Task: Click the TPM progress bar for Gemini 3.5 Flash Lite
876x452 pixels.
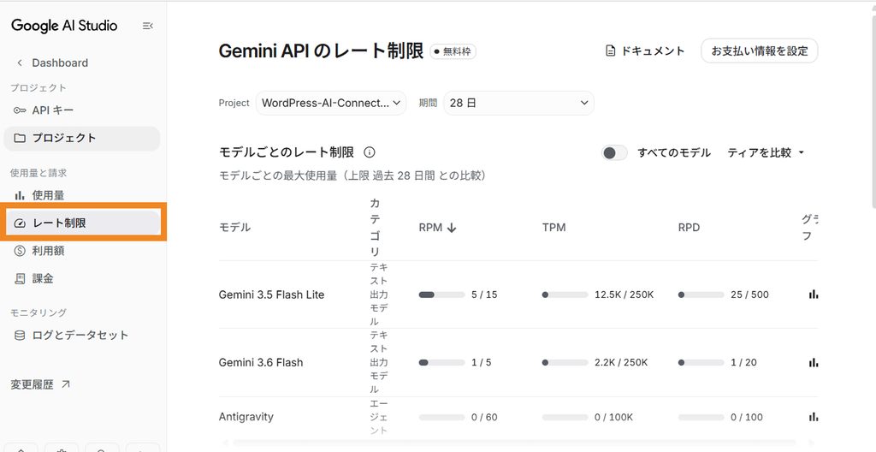Action: (565, 294)
